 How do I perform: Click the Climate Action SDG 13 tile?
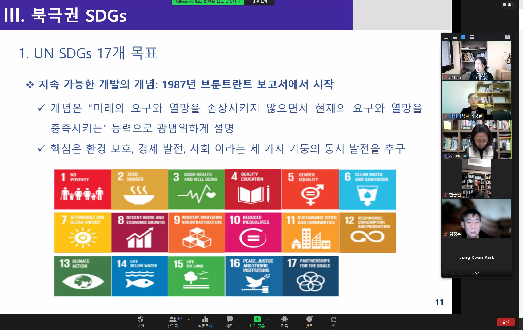(83, 276)
